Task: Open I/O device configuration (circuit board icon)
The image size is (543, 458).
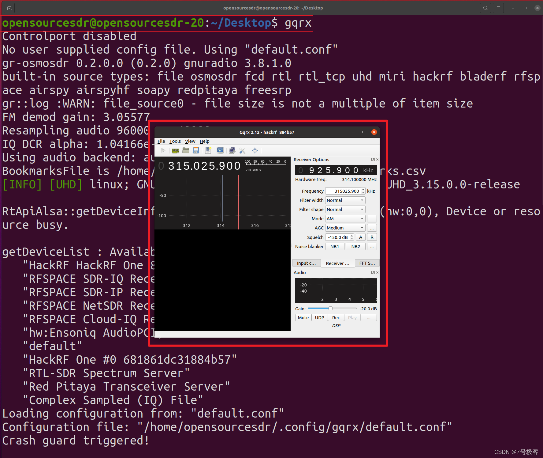Action: [176, 150]
